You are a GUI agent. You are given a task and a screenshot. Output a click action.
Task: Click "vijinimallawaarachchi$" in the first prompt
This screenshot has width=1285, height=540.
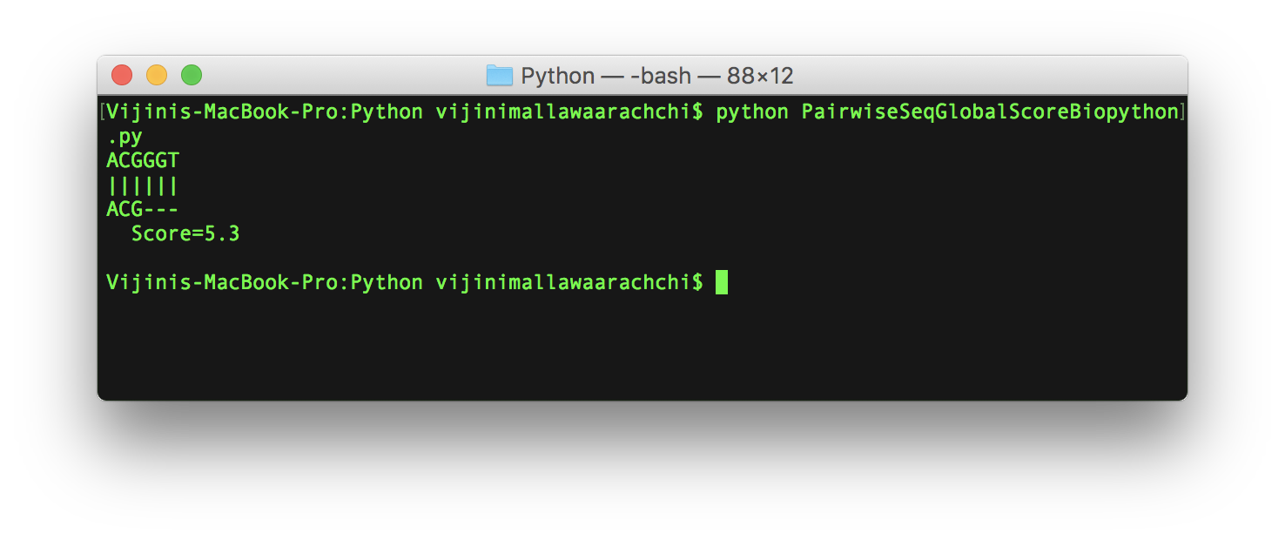568,111
